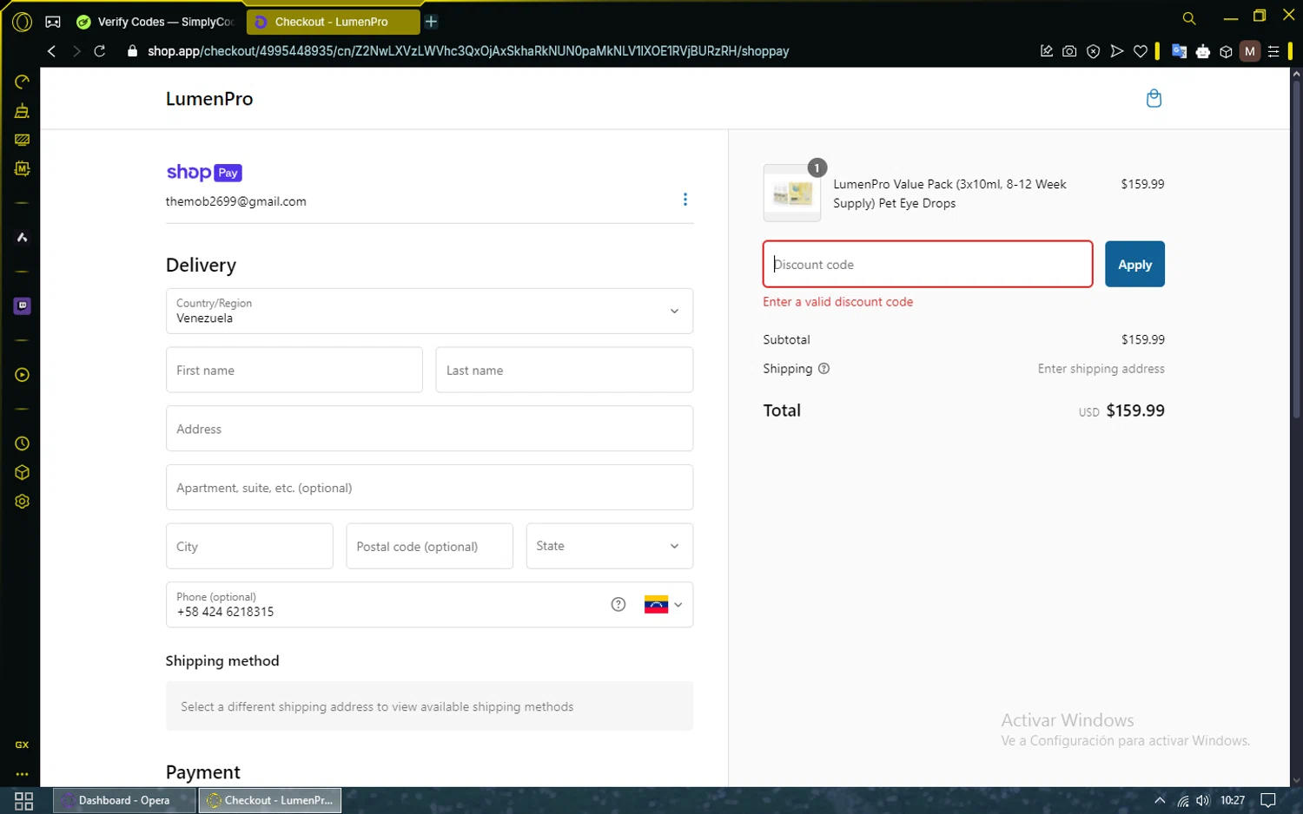Open GX Cleaner broom icon in sidebar
The height and width of the screenshot is (814, 1303).
coord(23,111)
